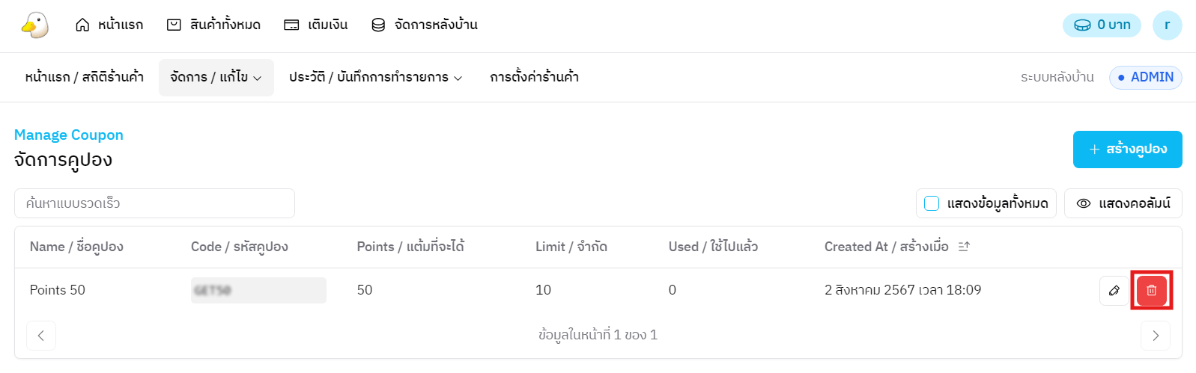
Task: Open การตั้งค่าร้านค้า shop settings tab
Action: point(534,78)
